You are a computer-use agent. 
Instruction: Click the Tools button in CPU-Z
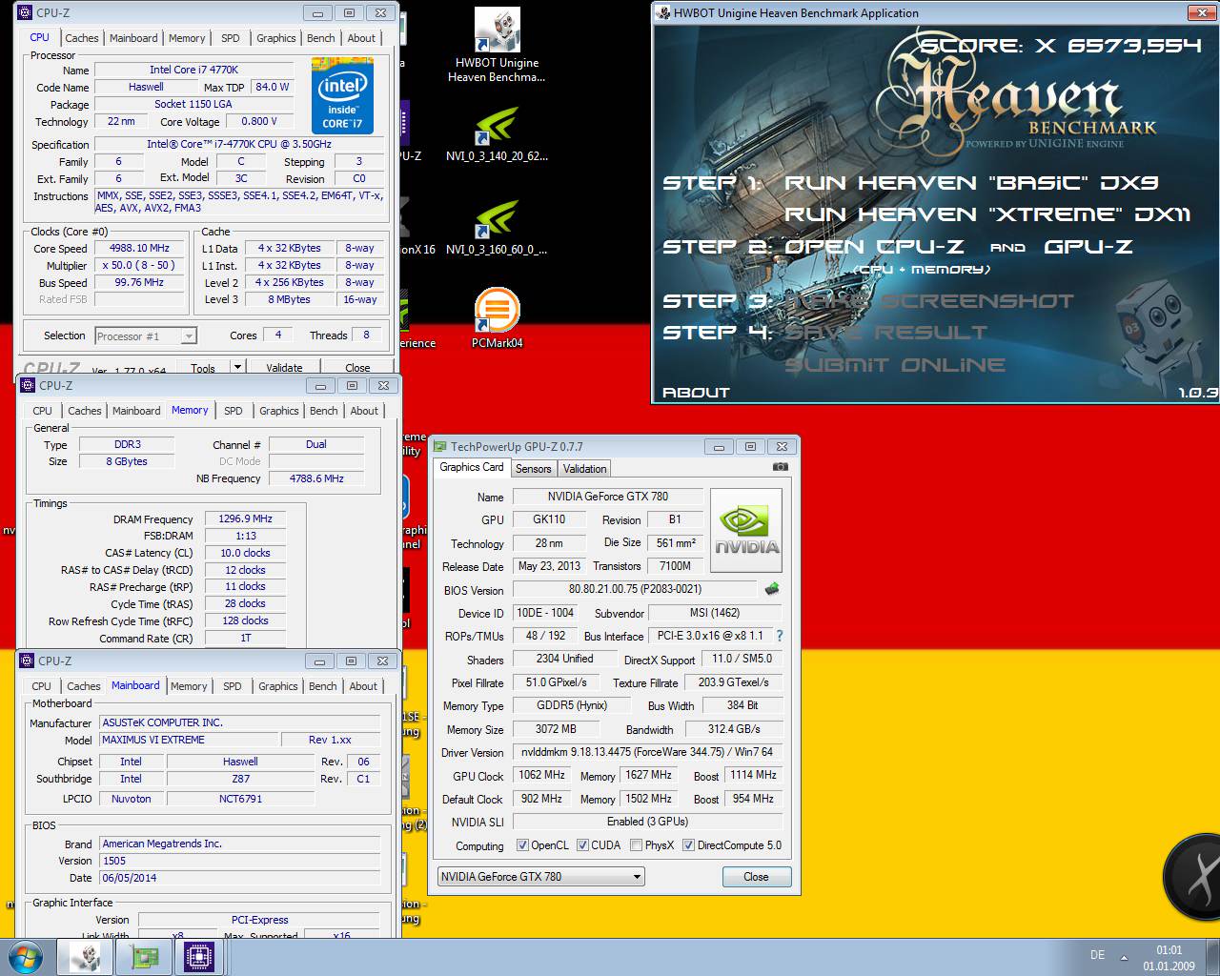(x=203, y=367)
